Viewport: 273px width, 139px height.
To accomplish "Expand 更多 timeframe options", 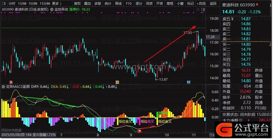I will (x=57, y=4).
